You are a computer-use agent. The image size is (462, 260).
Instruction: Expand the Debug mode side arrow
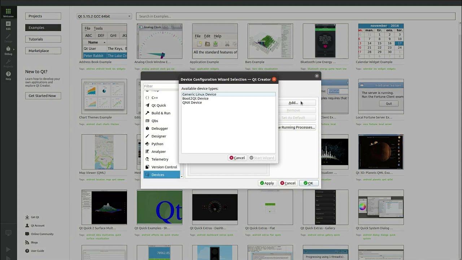coord(14,49)
